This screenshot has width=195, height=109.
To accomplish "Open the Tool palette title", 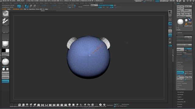I will click(x=178, y=3).
